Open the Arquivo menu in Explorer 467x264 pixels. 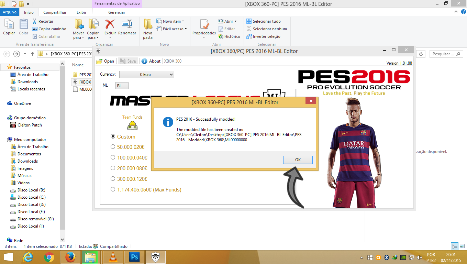(x=10, y=12)
